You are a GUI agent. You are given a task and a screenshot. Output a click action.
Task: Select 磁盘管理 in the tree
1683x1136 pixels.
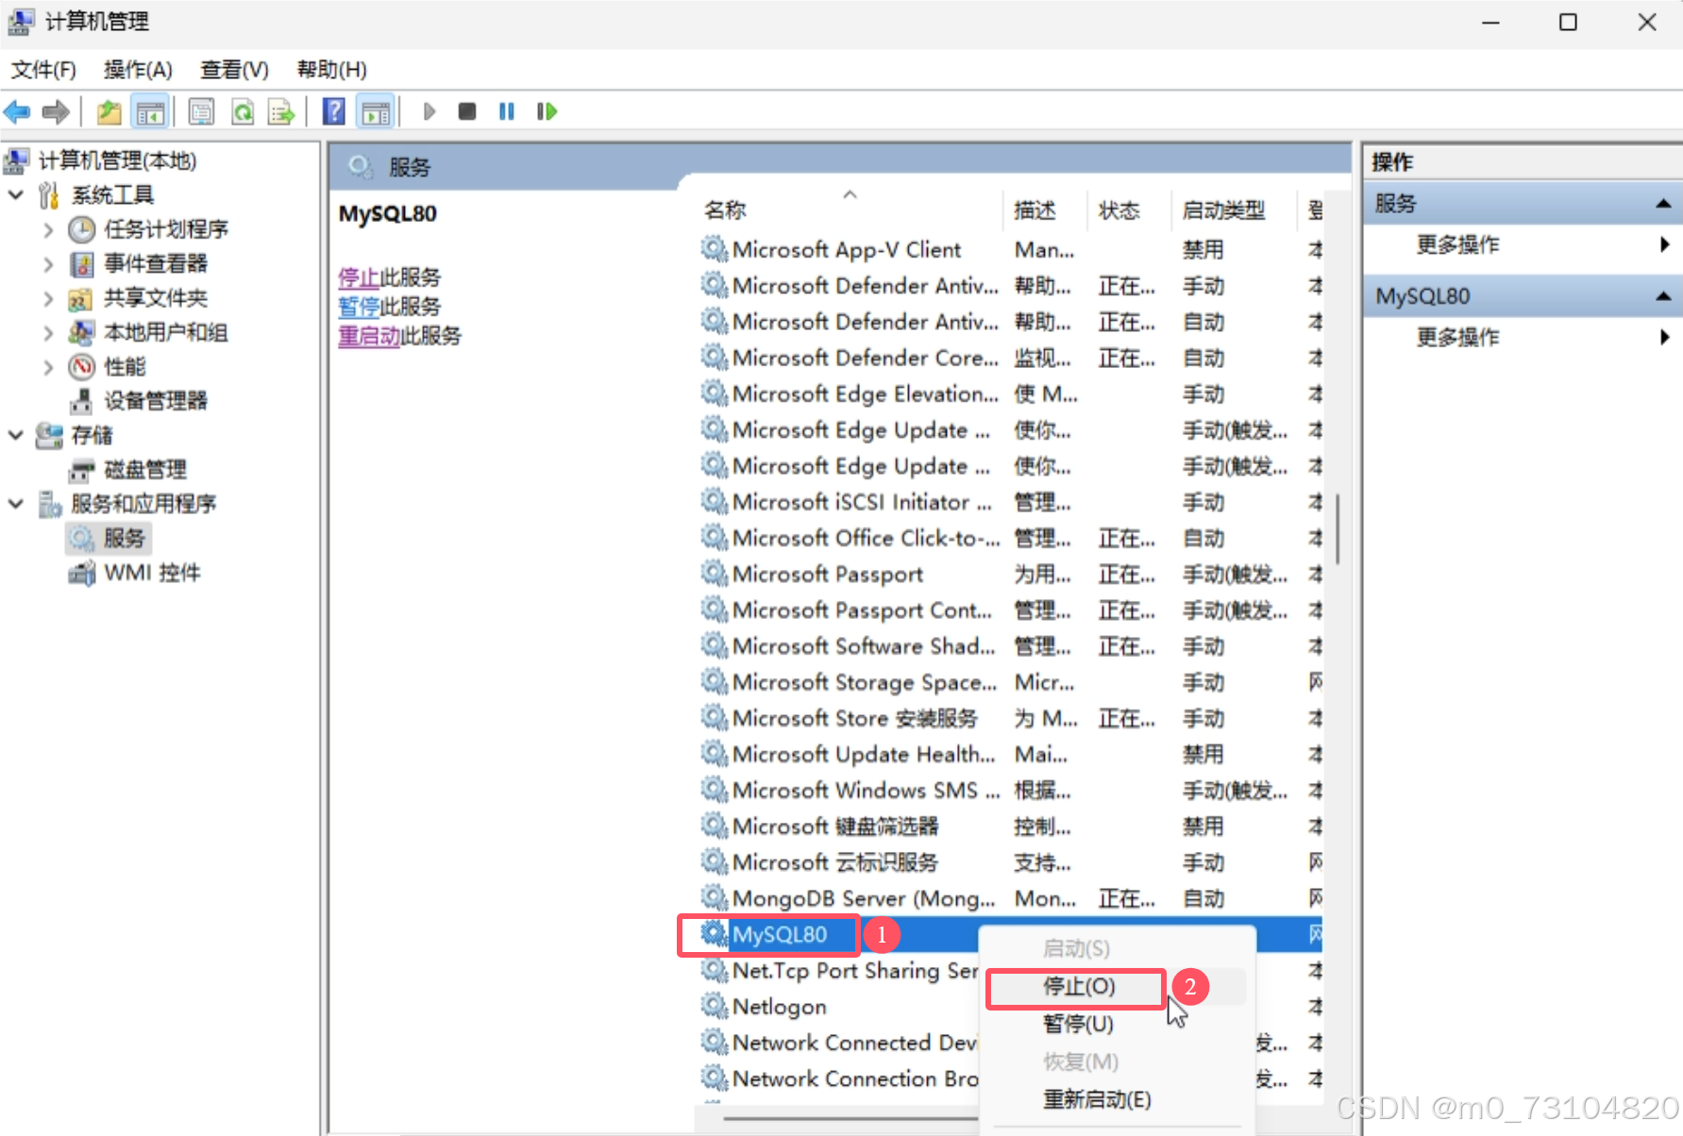click(x=145, y=470)
